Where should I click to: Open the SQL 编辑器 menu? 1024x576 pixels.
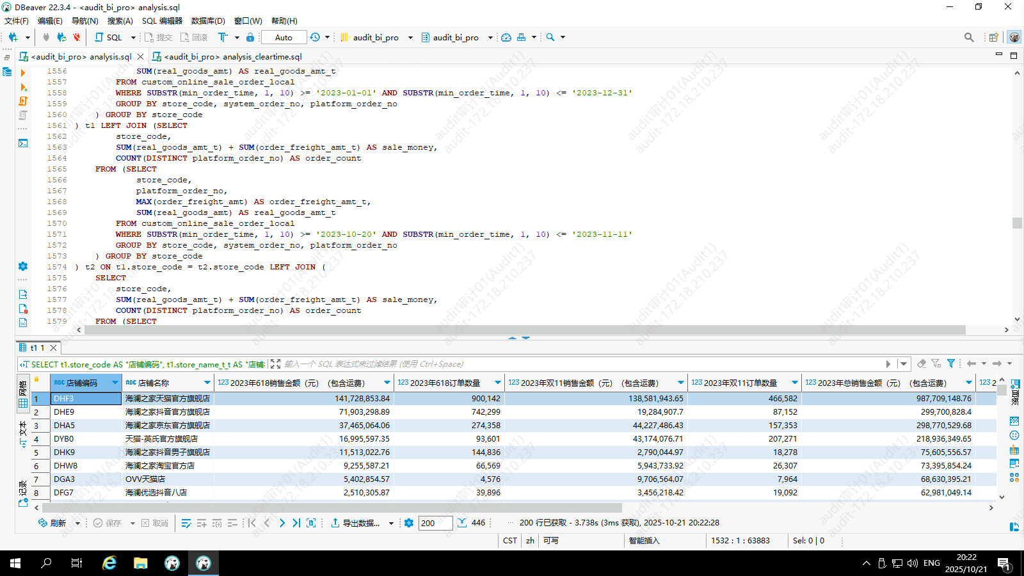[x=162, y=20]
